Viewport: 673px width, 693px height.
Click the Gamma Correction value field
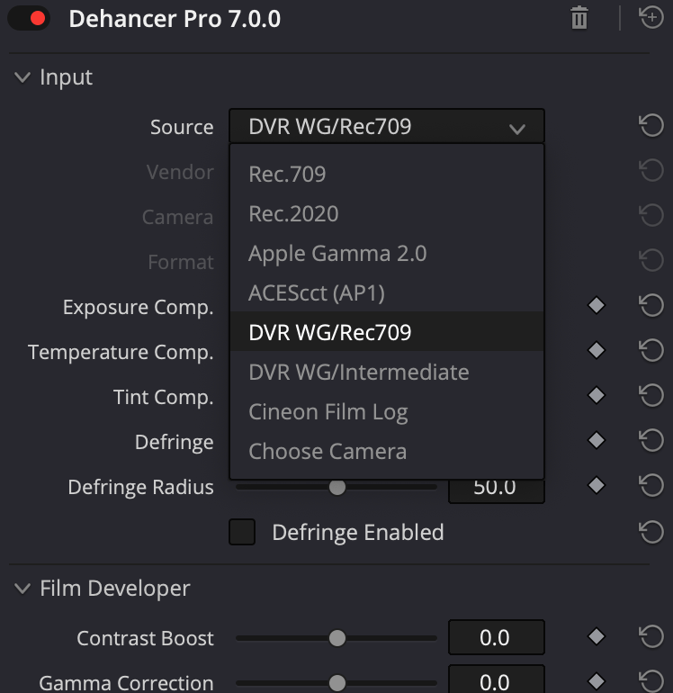[497, 679]
